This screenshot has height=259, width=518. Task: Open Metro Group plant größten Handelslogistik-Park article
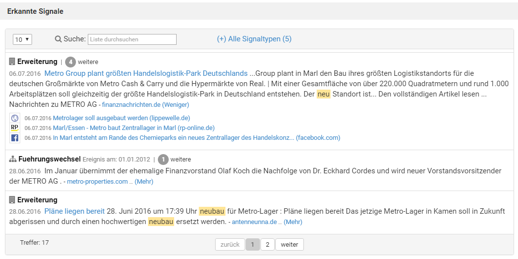pos(146,73)
